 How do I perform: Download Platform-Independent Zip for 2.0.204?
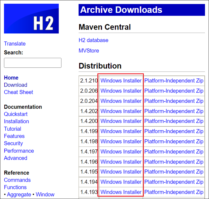pos(174,101)
